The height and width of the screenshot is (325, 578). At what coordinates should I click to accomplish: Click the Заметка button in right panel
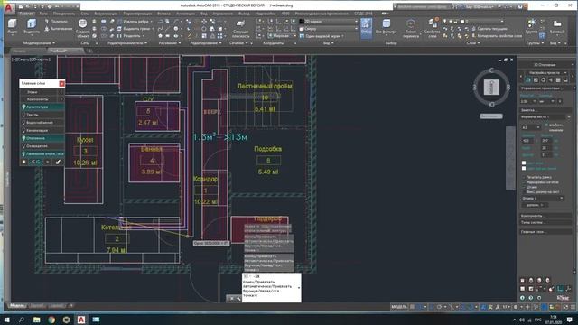tap(546, 110)
